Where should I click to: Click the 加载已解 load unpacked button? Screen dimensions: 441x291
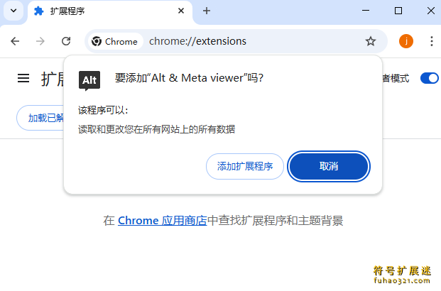pos(40,118)
